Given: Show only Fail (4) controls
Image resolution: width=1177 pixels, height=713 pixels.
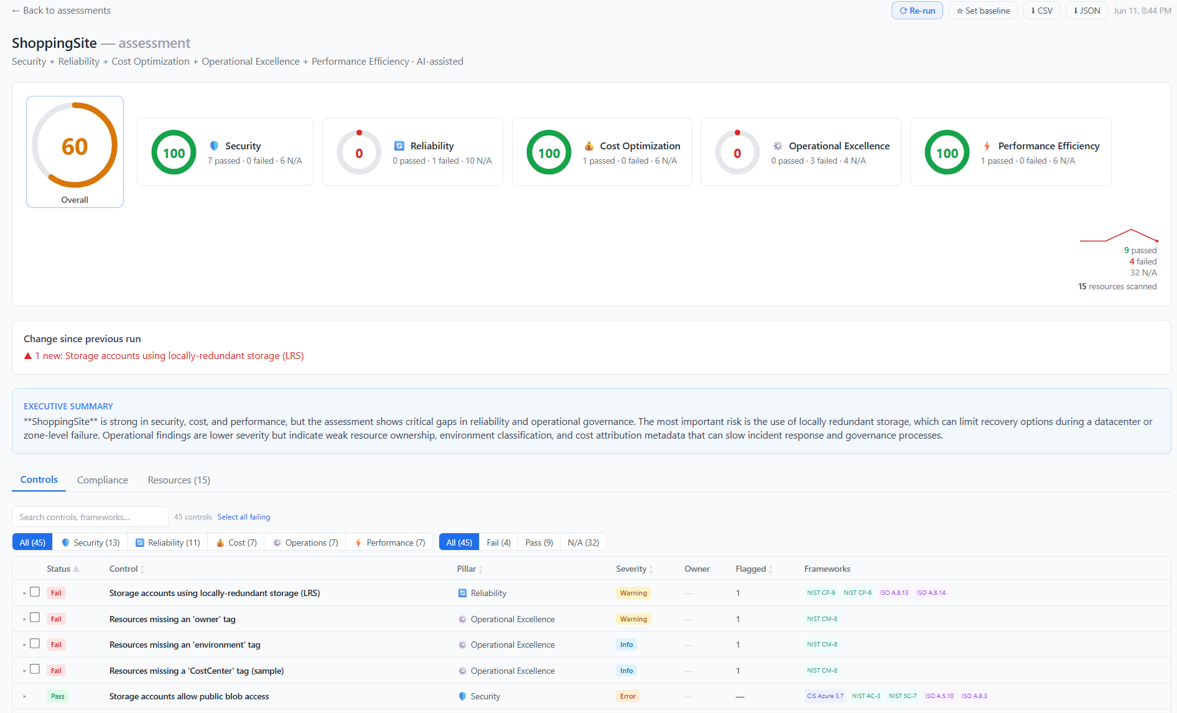Looking at the screenshot, I should click(x=499, y=543).
